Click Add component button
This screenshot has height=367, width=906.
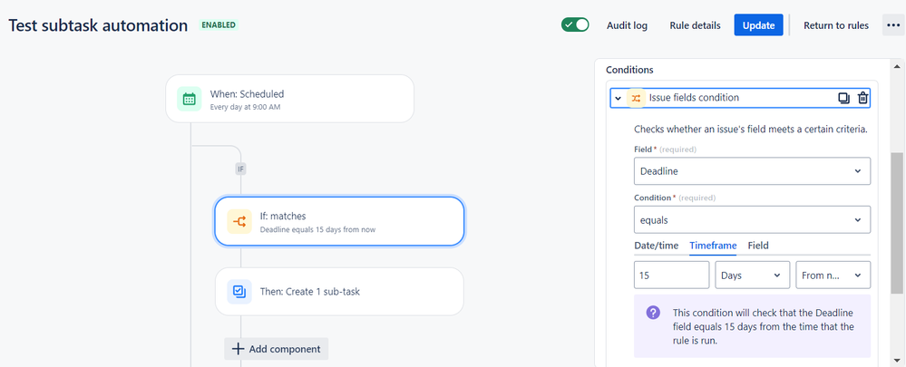[277, 349]
